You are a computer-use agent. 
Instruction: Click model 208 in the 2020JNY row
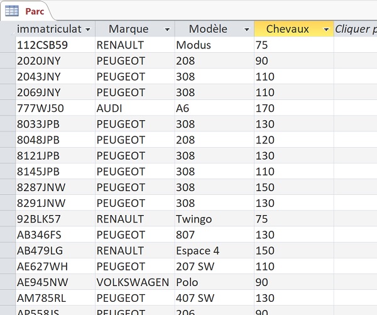coord(214,60)
